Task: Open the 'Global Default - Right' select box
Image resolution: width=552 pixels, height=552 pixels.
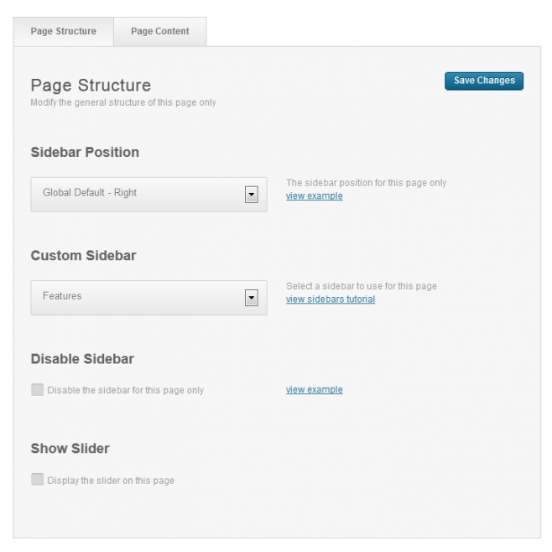Action: [x=149, y=195]
